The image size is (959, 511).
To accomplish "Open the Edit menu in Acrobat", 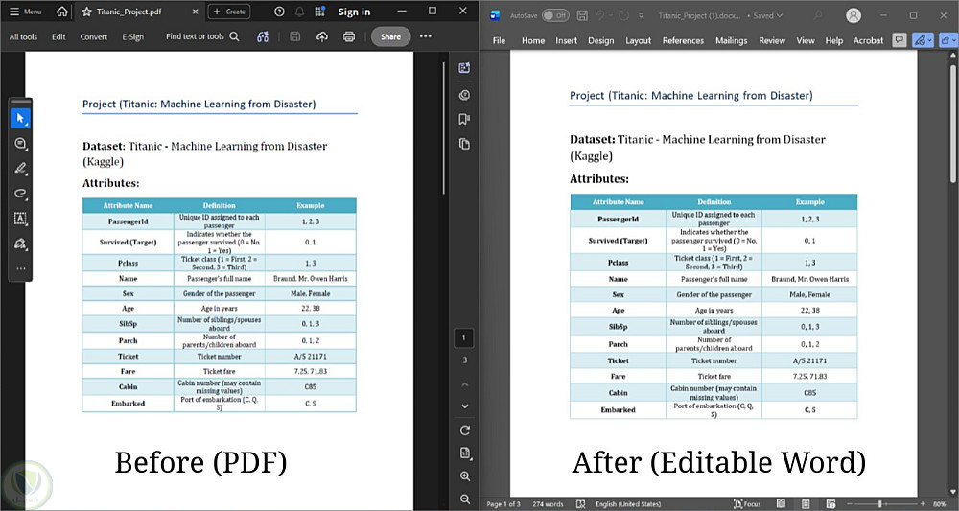I will click(58, 36).
